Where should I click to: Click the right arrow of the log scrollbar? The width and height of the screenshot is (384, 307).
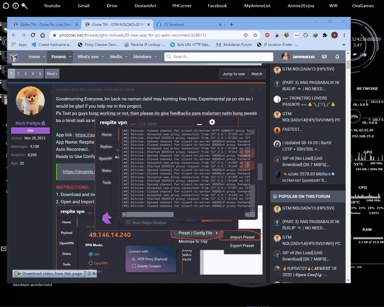click(247, 215)
